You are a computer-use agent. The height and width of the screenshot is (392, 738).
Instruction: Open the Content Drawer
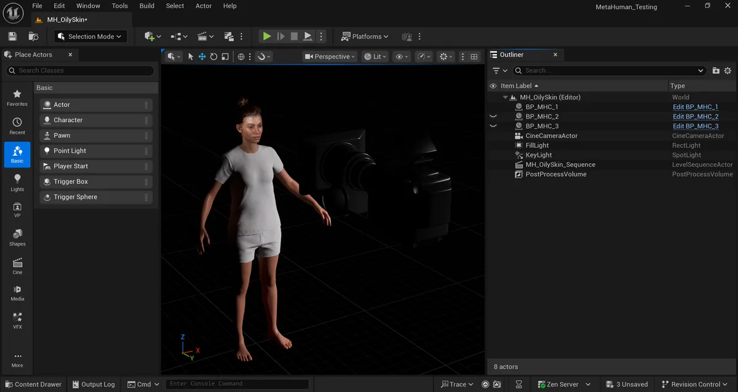33,384
